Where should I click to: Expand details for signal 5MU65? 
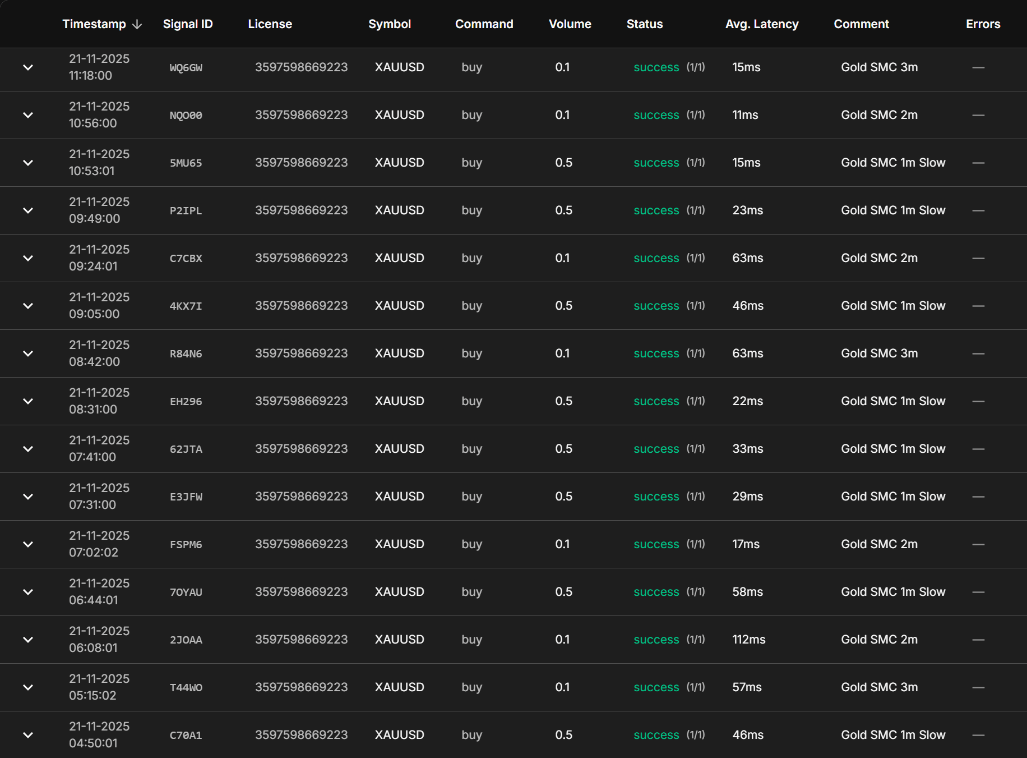[28, 163]
